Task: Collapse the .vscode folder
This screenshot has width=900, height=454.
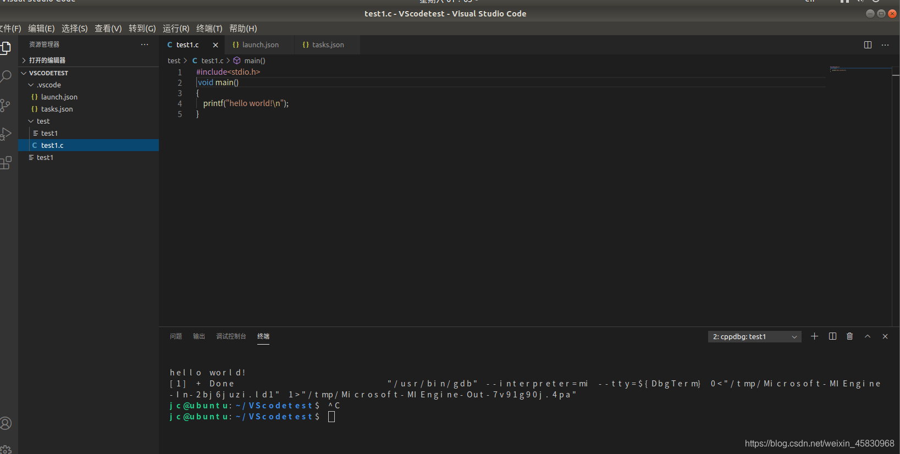Action: 89,85
